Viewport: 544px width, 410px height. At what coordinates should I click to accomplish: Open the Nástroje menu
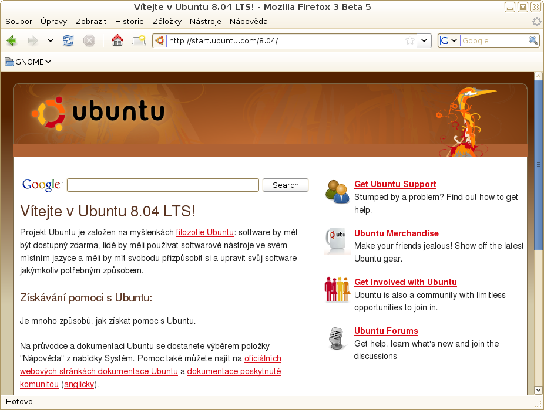click(x=206, y=22)
